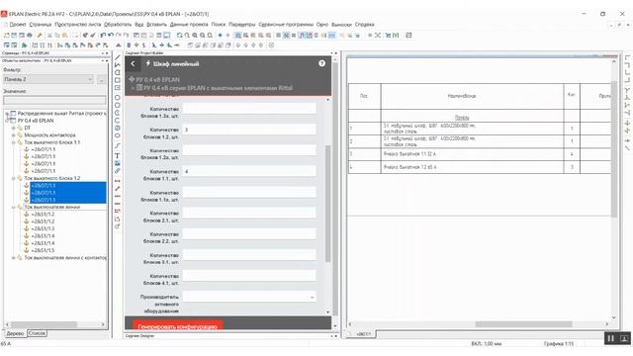The image size is (633, 356).
Task: Collapse the Ток выключателя линии node
Action: click(x=13, y=207)
